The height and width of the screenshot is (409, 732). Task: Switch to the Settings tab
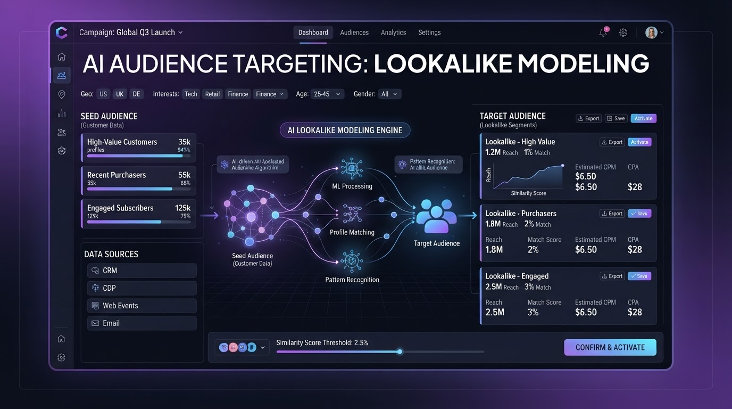[429, 32]
